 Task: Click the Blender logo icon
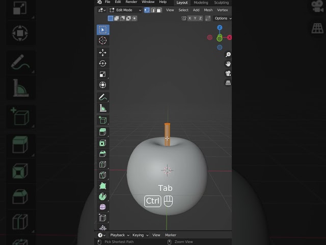(x=99, y=2)
